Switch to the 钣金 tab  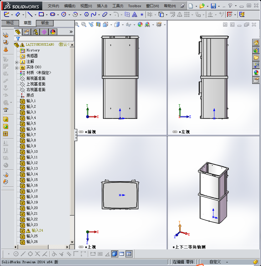click(45, 23)
